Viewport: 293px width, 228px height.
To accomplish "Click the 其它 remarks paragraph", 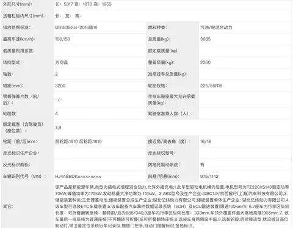I will point(172,206).
